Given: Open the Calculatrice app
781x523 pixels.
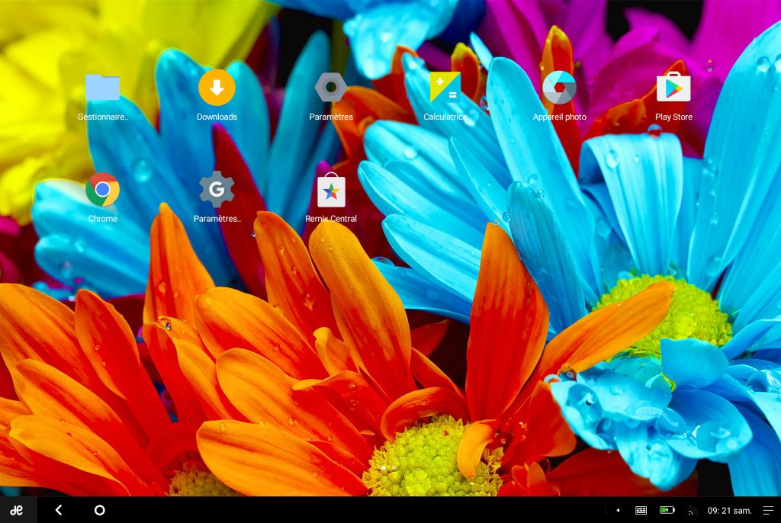Looking at the screenshot, I should click(x=445, y=88).
